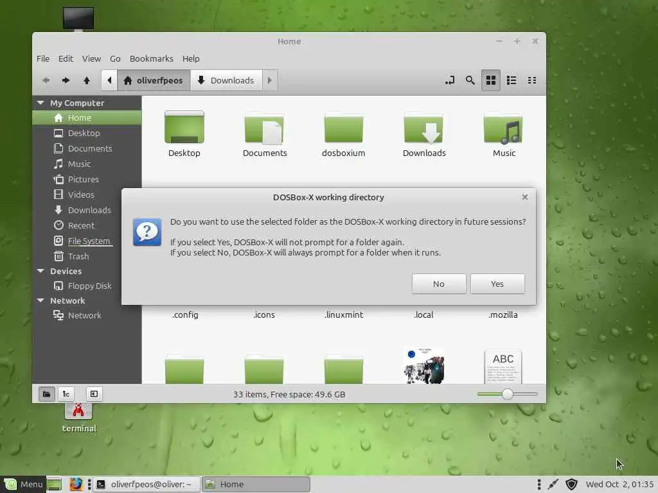The width and height of the screenshot is (658, 493).
Task: Launch Firefox from the panel
Action: 76,485
